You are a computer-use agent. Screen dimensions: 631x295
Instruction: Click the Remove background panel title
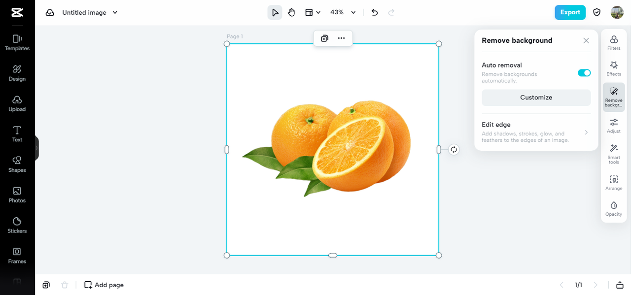click(517, 40)
